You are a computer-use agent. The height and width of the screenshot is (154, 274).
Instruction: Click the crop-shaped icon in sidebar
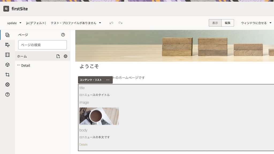point(7,75)
